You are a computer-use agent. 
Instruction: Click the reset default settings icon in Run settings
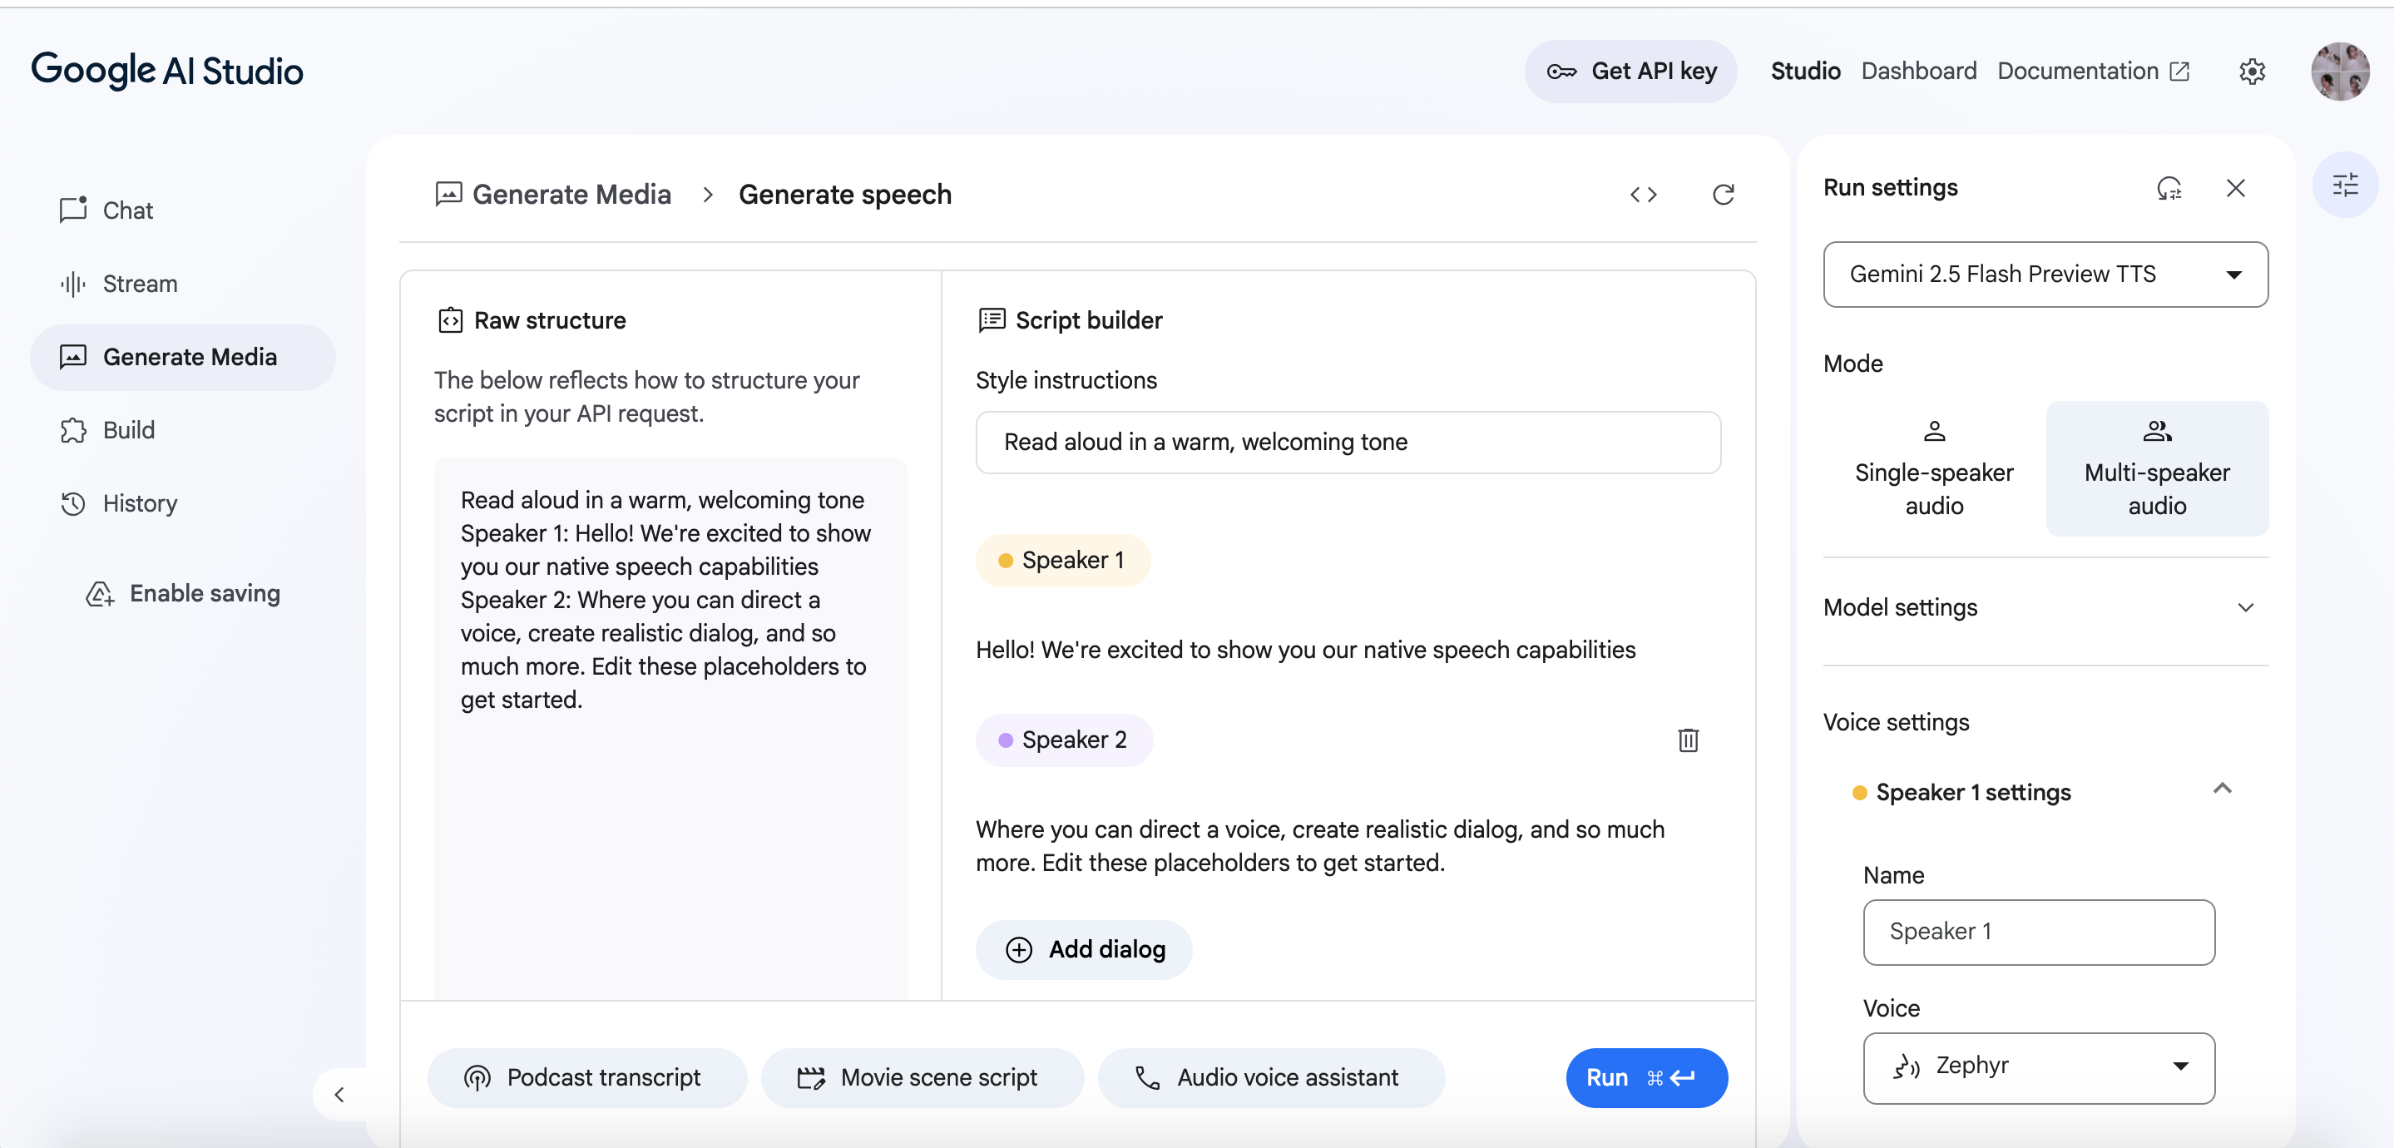coord(2169,188)
